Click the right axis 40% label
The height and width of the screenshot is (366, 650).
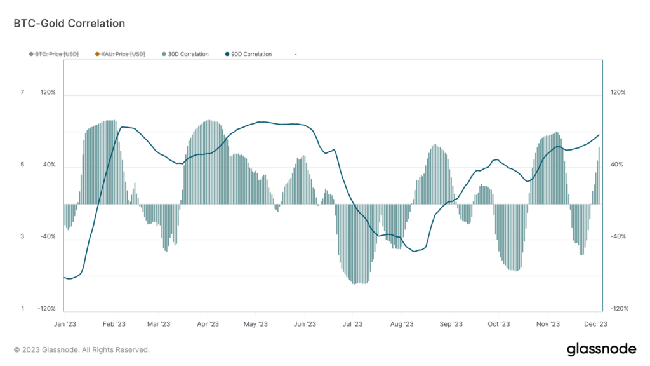pyautogui.click(x=618, y=165)
